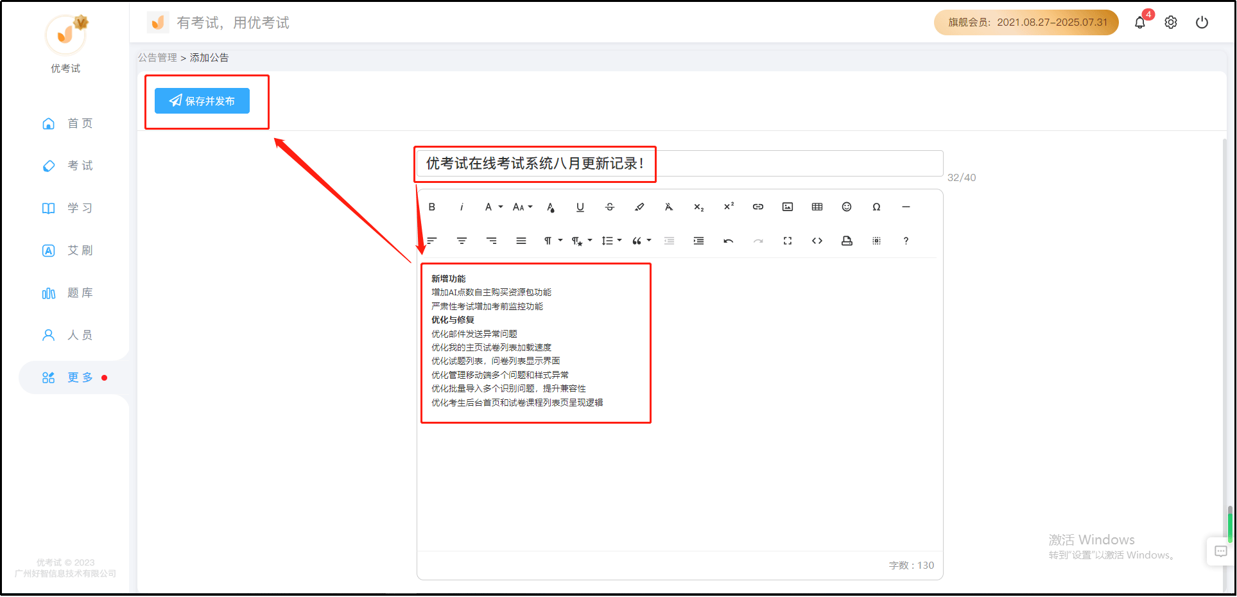Increase the paragraph indent
Image resolution: width=1237 pixels, height=597 pixels.
(x=699, y=241)
